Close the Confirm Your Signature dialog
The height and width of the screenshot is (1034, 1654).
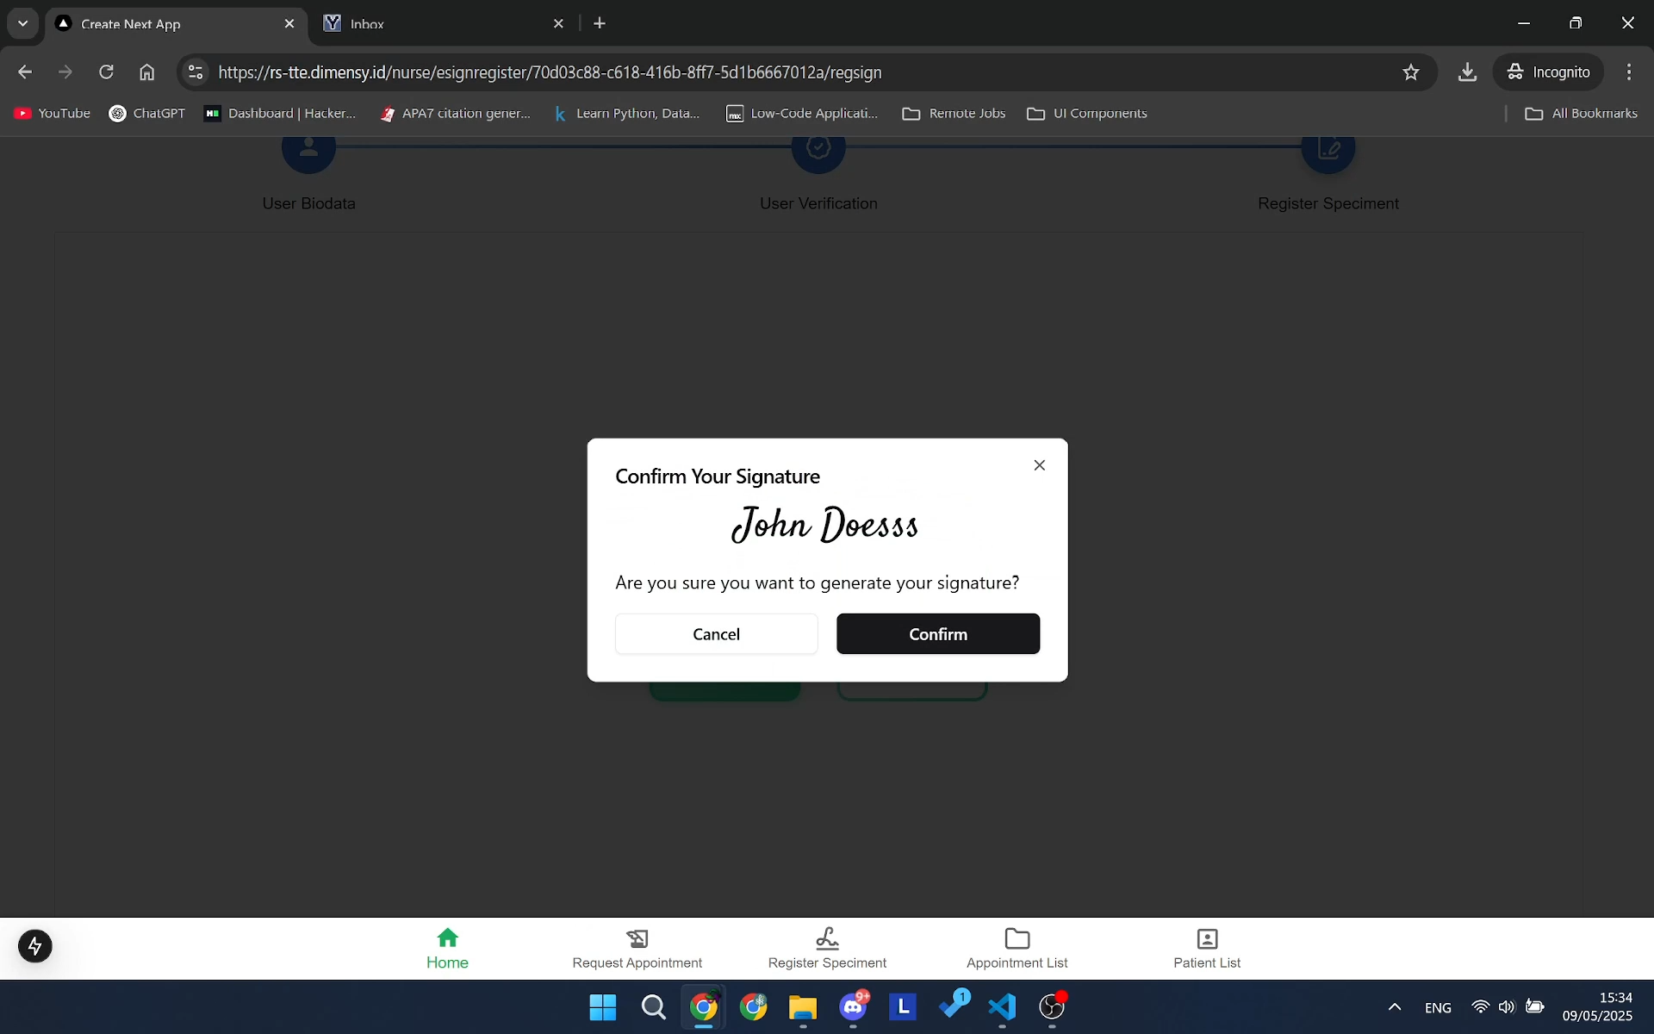pos(1039,465)
